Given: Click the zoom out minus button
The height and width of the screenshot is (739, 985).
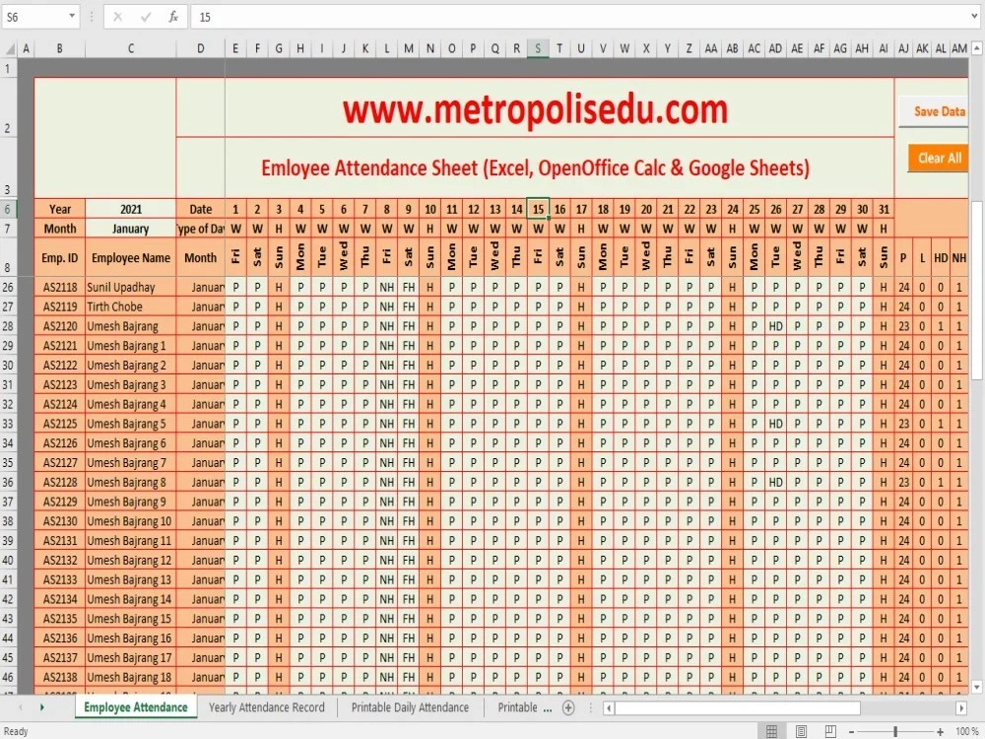Looking at the screenshot, I should (x=851, y=732).
